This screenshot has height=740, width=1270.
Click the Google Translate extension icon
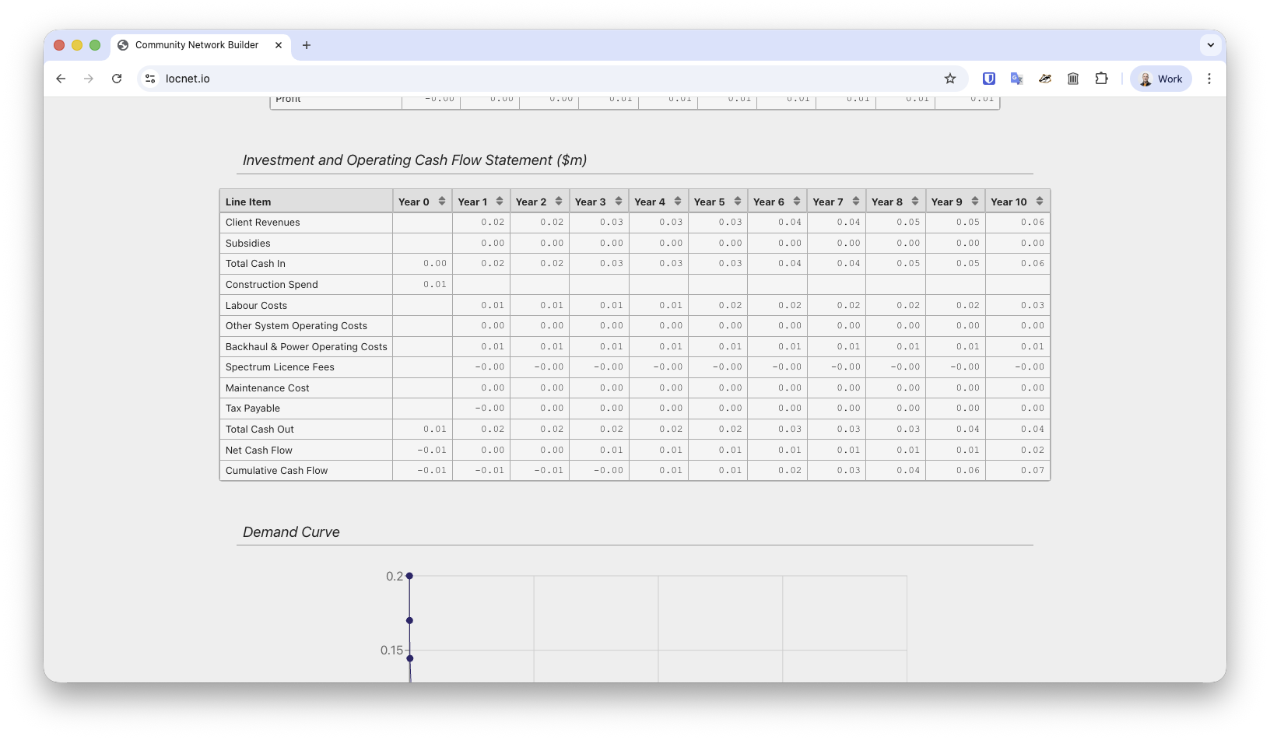(1016, 79)
